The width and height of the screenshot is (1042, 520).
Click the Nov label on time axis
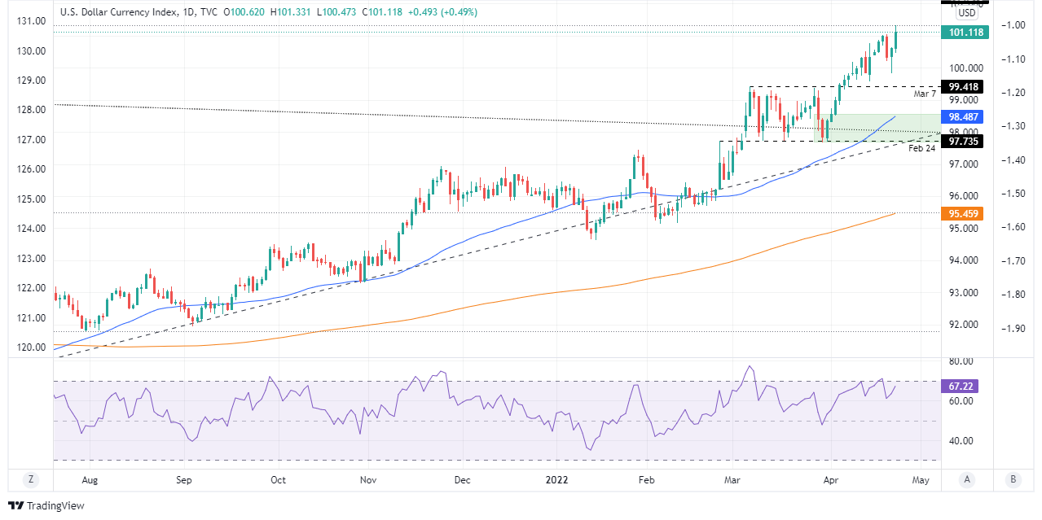tap(370, 480)
